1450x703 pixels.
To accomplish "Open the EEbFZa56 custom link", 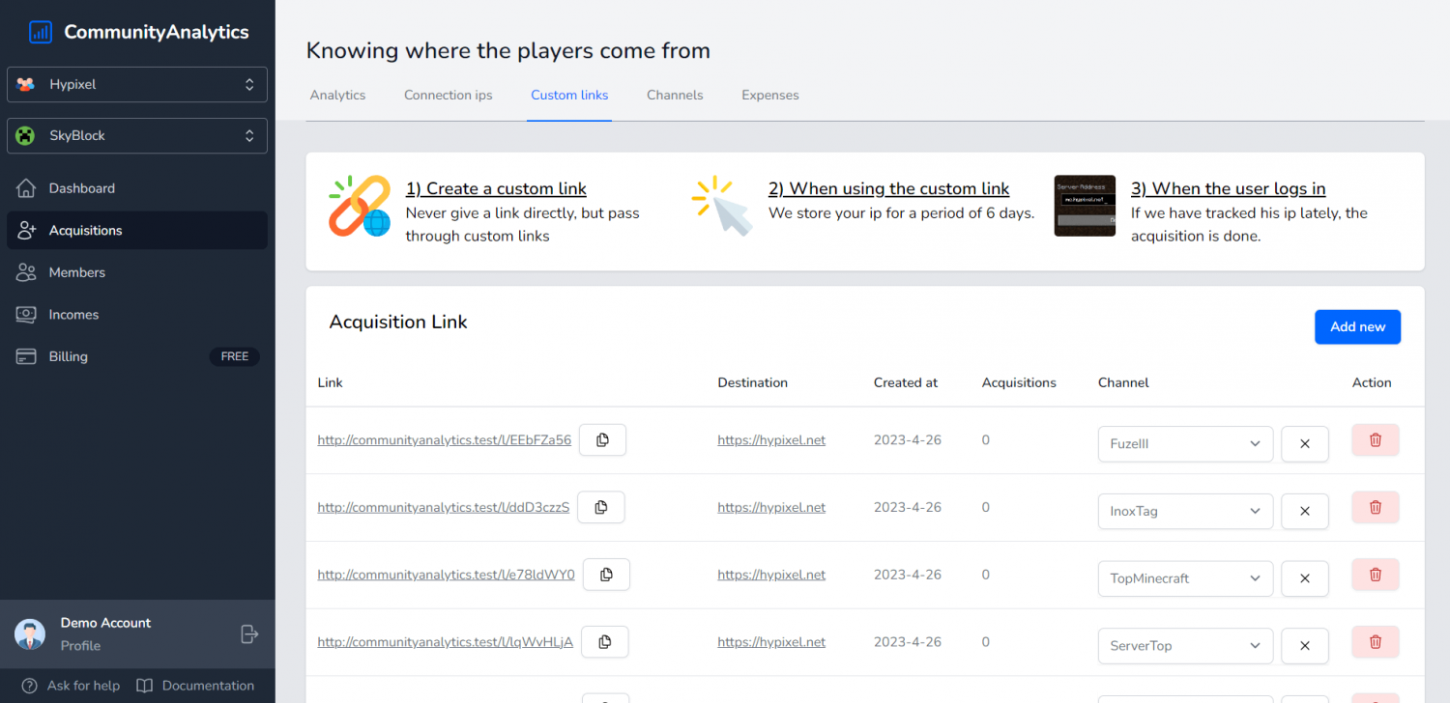I will [x=445, y=440].
